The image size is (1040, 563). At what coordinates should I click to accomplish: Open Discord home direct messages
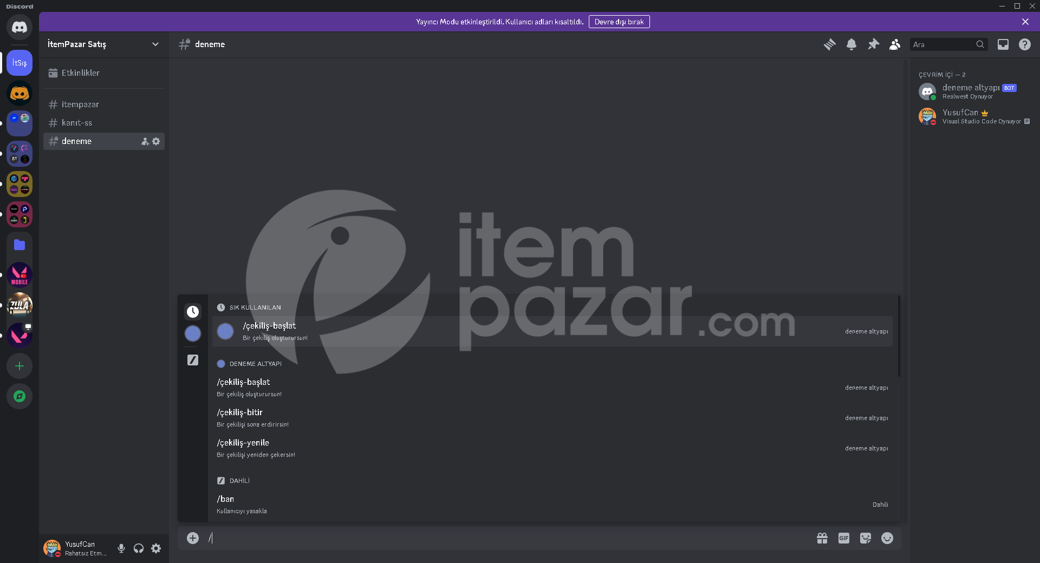coord(19,27)
